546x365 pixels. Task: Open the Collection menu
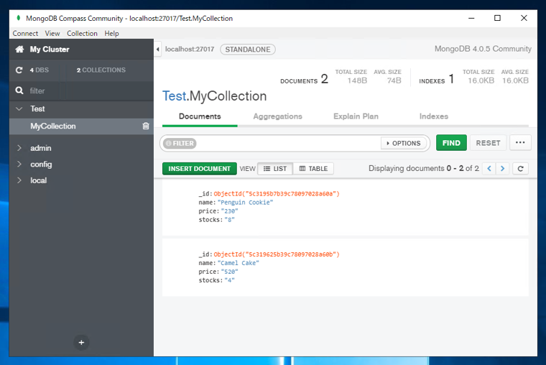[x=82, y=34]
